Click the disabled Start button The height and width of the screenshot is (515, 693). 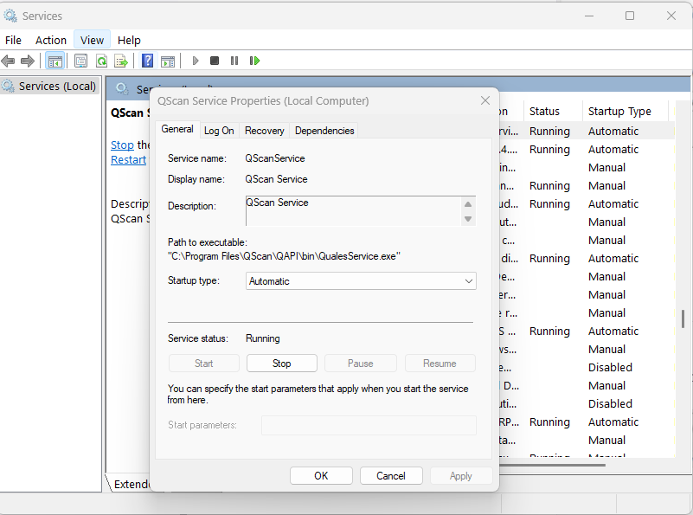(203, 364)
